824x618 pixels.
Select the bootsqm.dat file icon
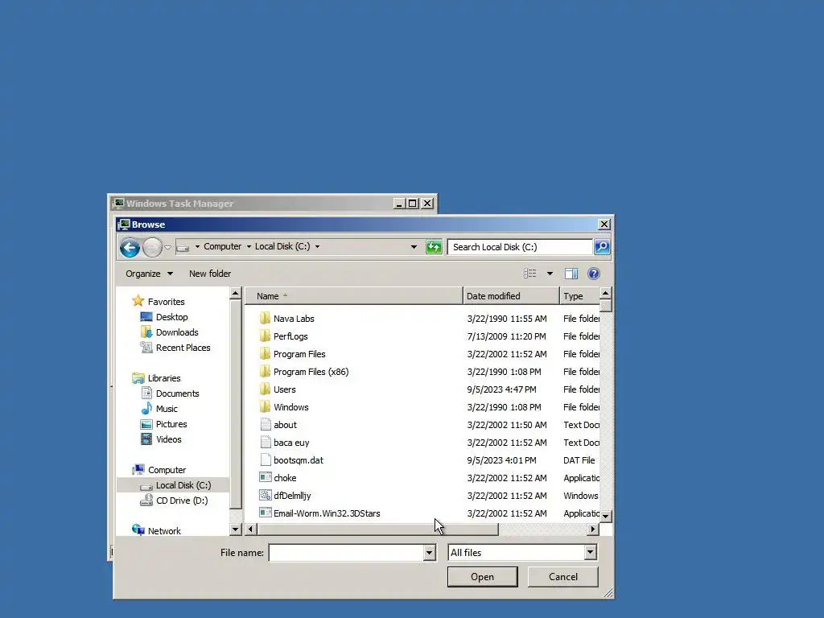point(266,460)
